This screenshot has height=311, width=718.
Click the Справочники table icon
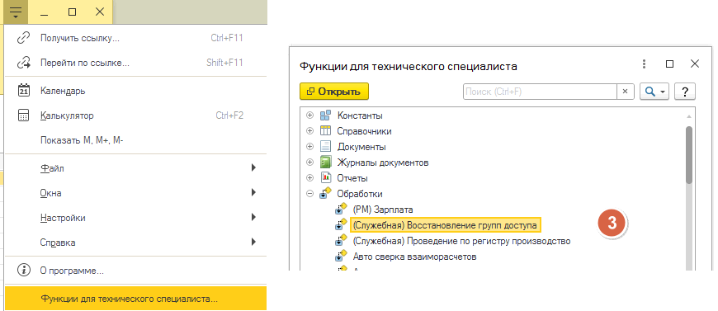(325, 131)
